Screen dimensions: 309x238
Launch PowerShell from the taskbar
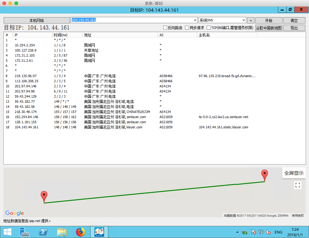[x=43, y=232]
